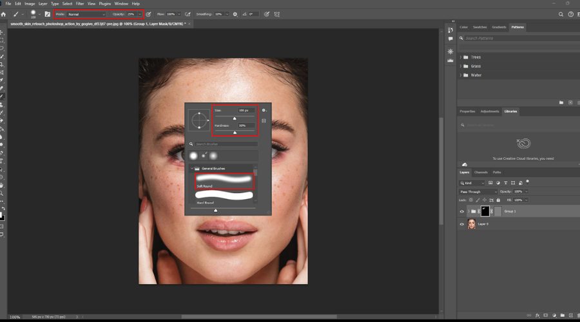Toggle layer filtering on/off switch
The image size is (580, 322).
(x=527, y=182)
